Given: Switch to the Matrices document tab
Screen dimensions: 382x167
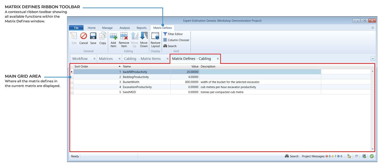Looking at the screenshot, I should point(106,59).
